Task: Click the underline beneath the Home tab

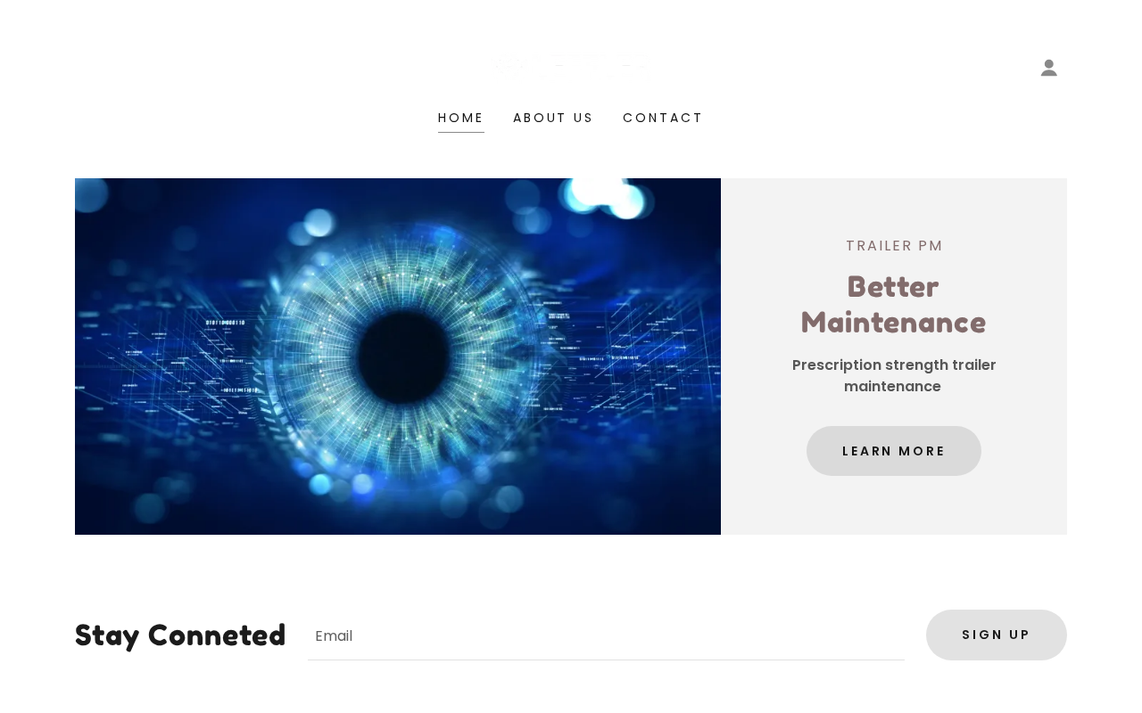Action: pos(460,132)
